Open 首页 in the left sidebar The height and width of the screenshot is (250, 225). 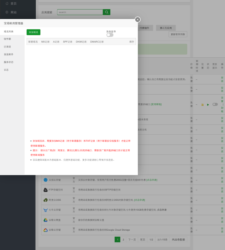tap(13, 4)
